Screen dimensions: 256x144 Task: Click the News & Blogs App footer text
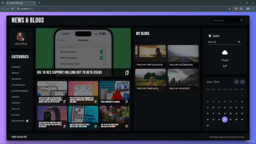pos(19,137)
